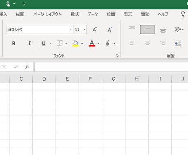Increase font size with larger A icon
Image resolution: width=188 pixels, height=155 pixels.
(x=95, y=29)
